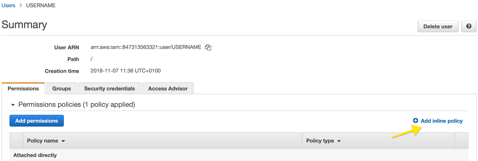This screenshot has height=161, width=478.
Task: Go to the Access Advisor tab
Action: [168, 89]
